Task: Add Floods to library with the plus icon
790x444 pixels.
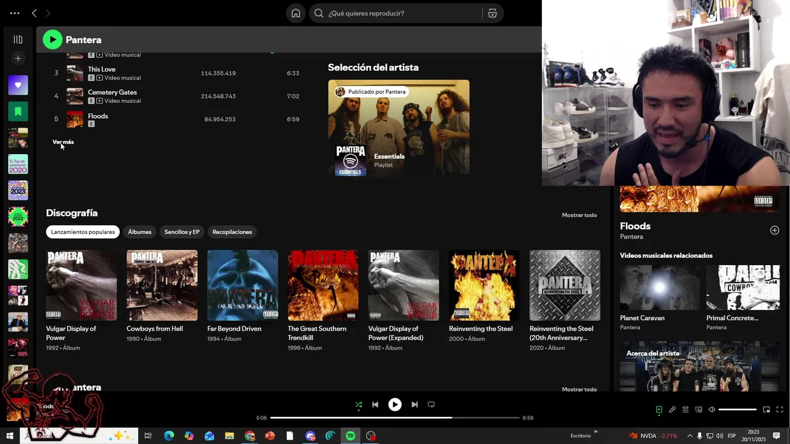Action: (775, 230)
